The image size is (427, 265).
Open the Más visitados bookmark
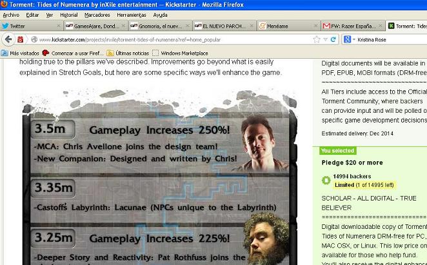[20, 53]
